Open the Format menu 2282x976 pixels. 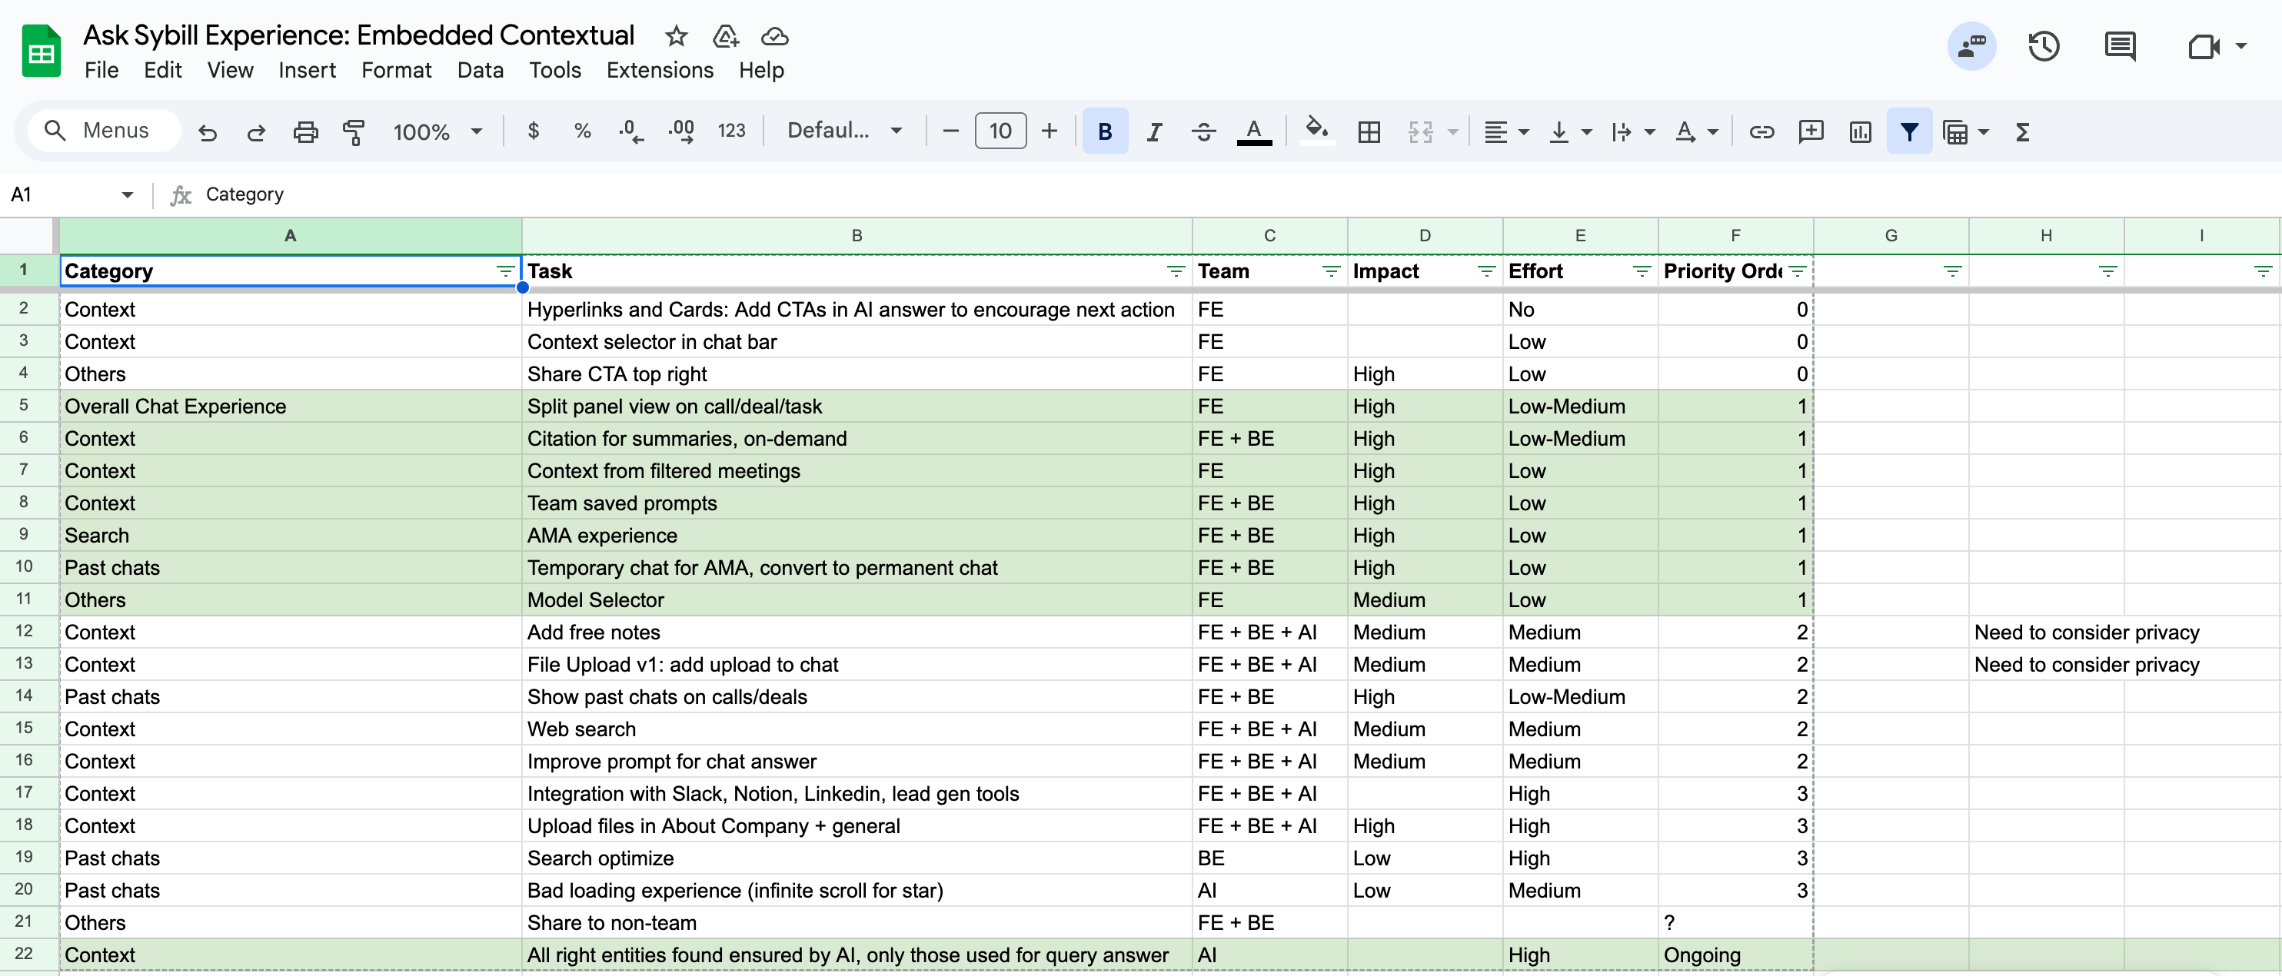396,70
